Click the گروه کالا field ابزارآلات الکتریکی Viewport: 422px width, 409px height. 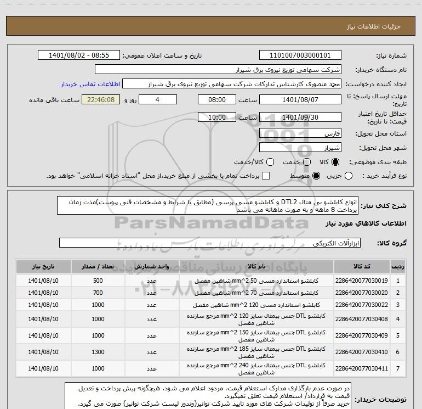(210, 243)
